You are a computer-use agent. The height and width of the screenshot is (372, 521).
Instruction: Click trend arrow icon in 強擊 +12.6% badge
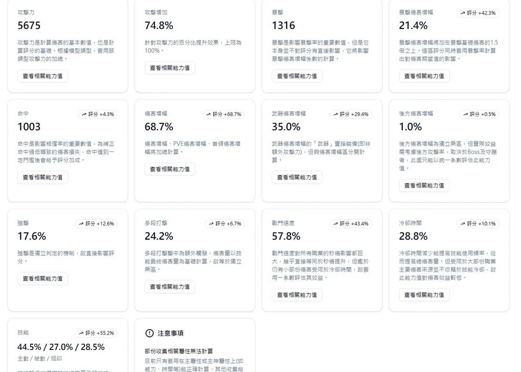[81, 224]
